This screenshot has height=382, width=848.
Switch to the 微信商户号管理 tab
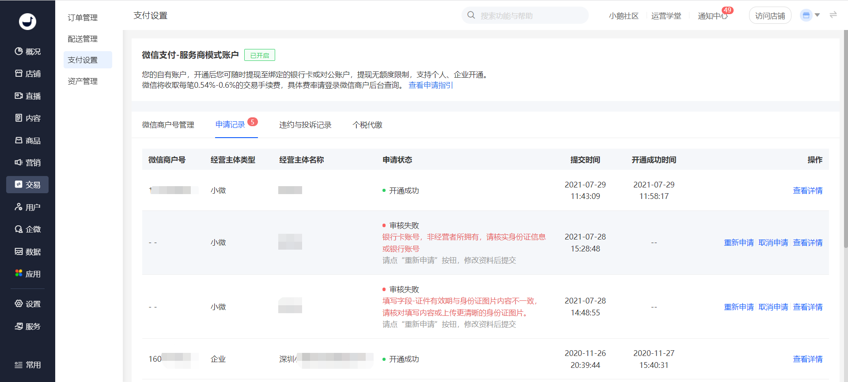pos(168,125)
